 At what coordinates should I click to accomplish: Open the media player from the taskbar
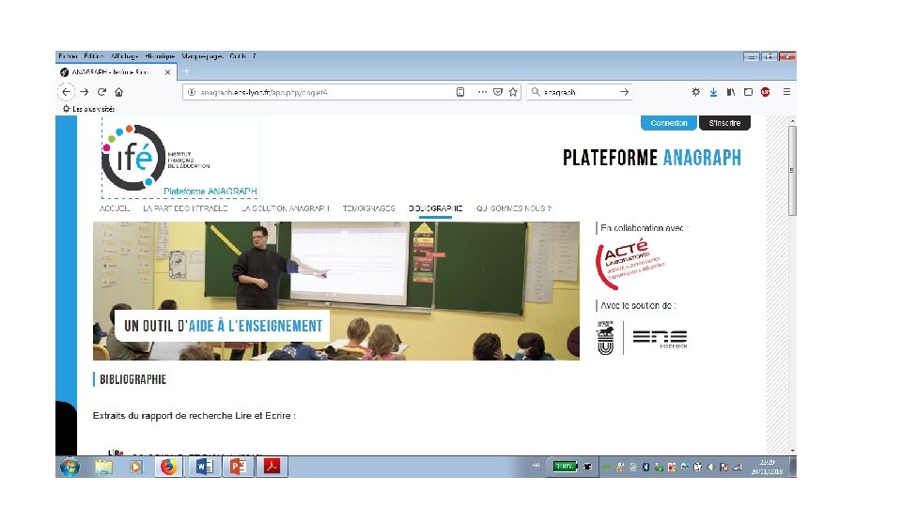pyautogui.click(x=135, y=467)
